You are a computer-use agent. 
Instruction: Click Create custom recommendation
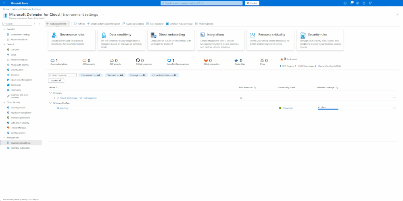(x=104, y=24)
